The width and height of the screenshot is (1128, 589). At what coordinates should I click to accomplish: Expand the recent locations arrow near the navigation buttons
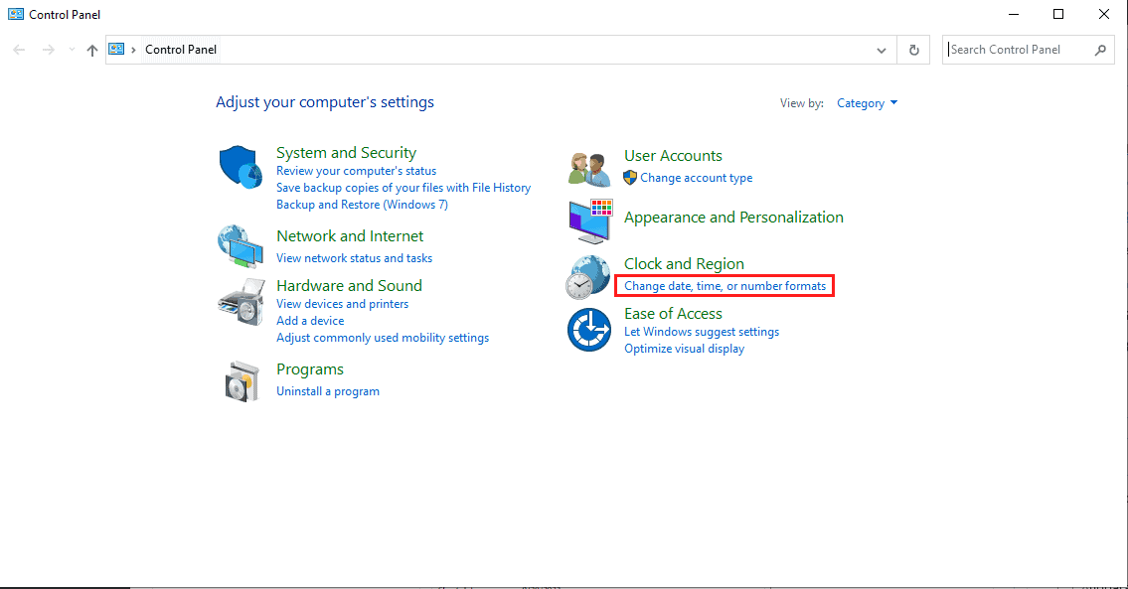point(72,50)
